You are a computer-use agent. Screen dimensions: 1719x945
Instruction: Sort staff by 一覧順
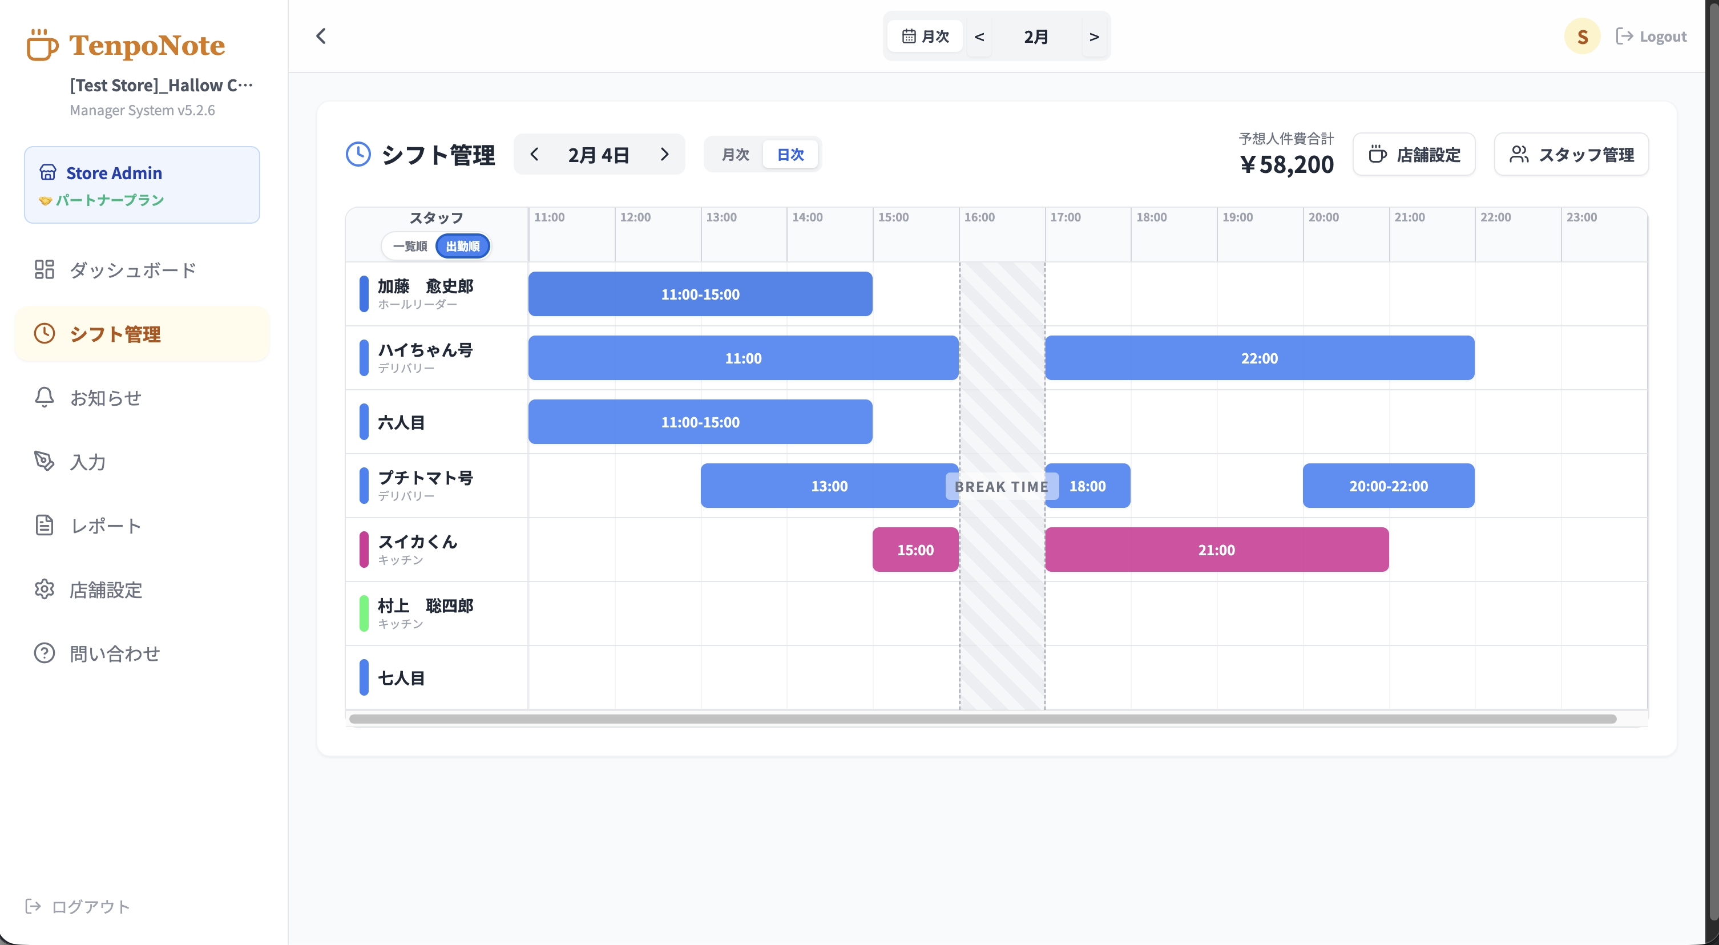(x=409, y=247)
